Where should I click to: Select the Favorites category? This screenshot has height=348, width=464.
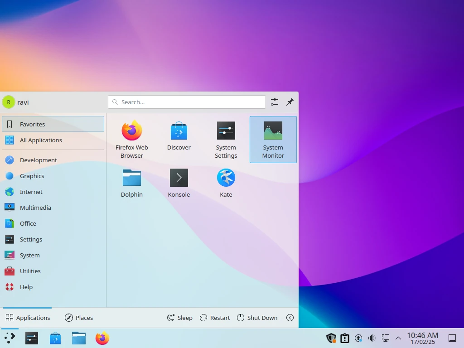[x=53, y=124]
